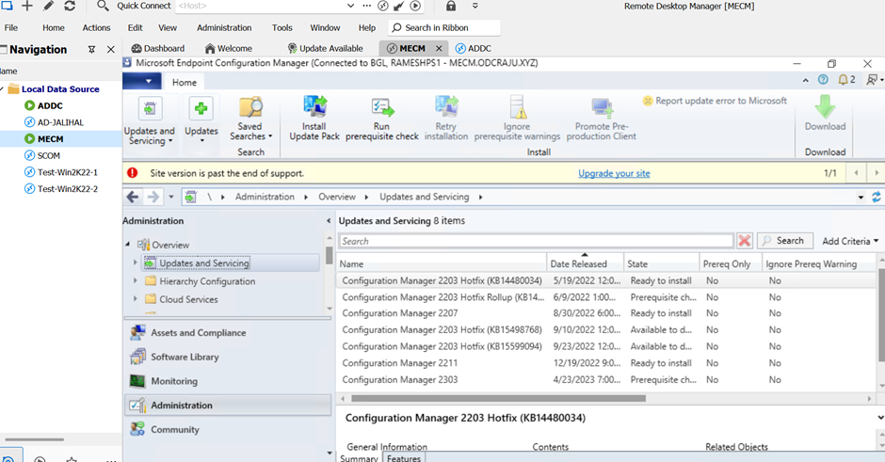Go to next notification arrow

[876, 173]
